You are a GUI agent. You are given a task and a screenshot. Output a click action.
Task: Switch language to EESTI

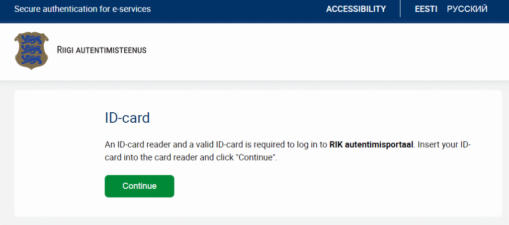(x=425, y=9)
